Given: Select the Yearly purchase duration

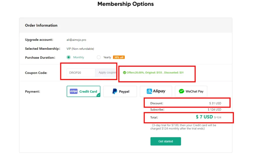Looking at the screenshot, I should click(99, 57).
